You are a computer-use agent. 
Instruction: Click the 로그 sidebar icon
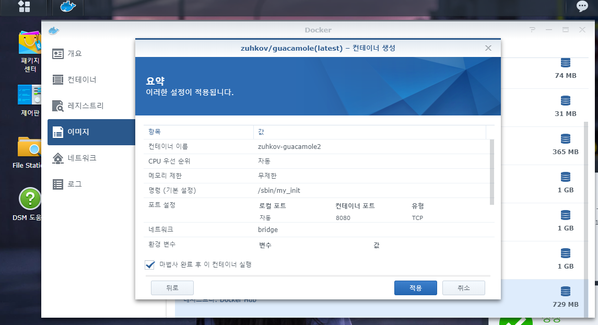pyautogui.click(x=57, y=184)
